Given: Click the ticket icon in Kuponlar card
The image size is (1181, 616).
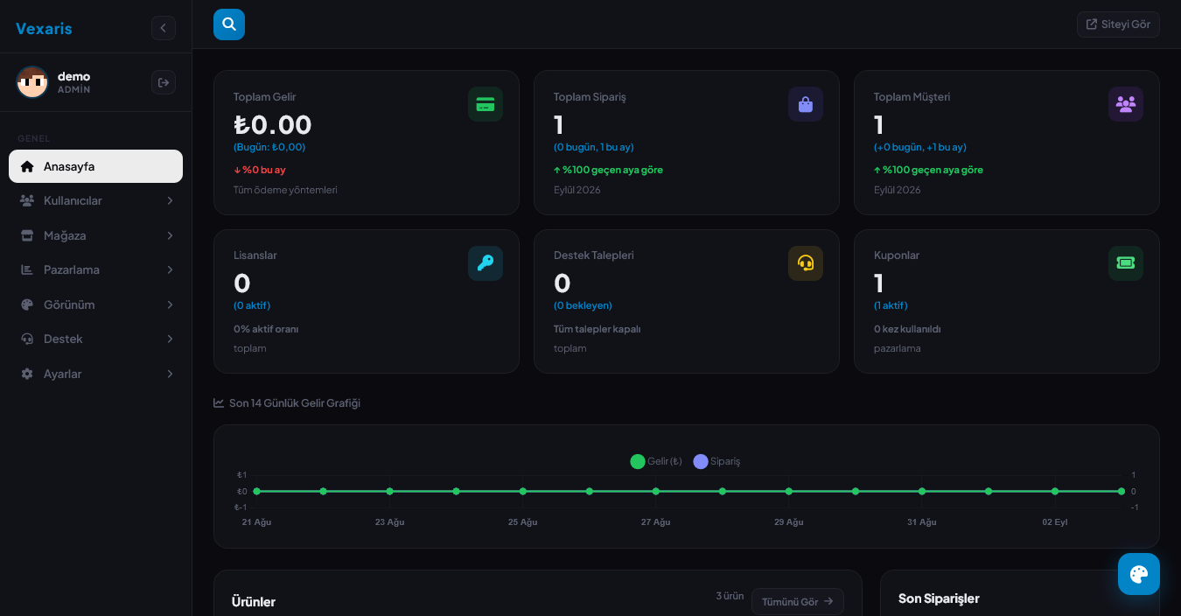Looking at the screenshot, I should coord(1126,262).
